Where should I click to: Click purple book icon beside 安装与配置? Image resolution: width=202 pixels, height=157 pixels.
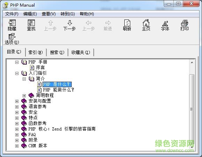pyautogui.click(x=24, y=101)
